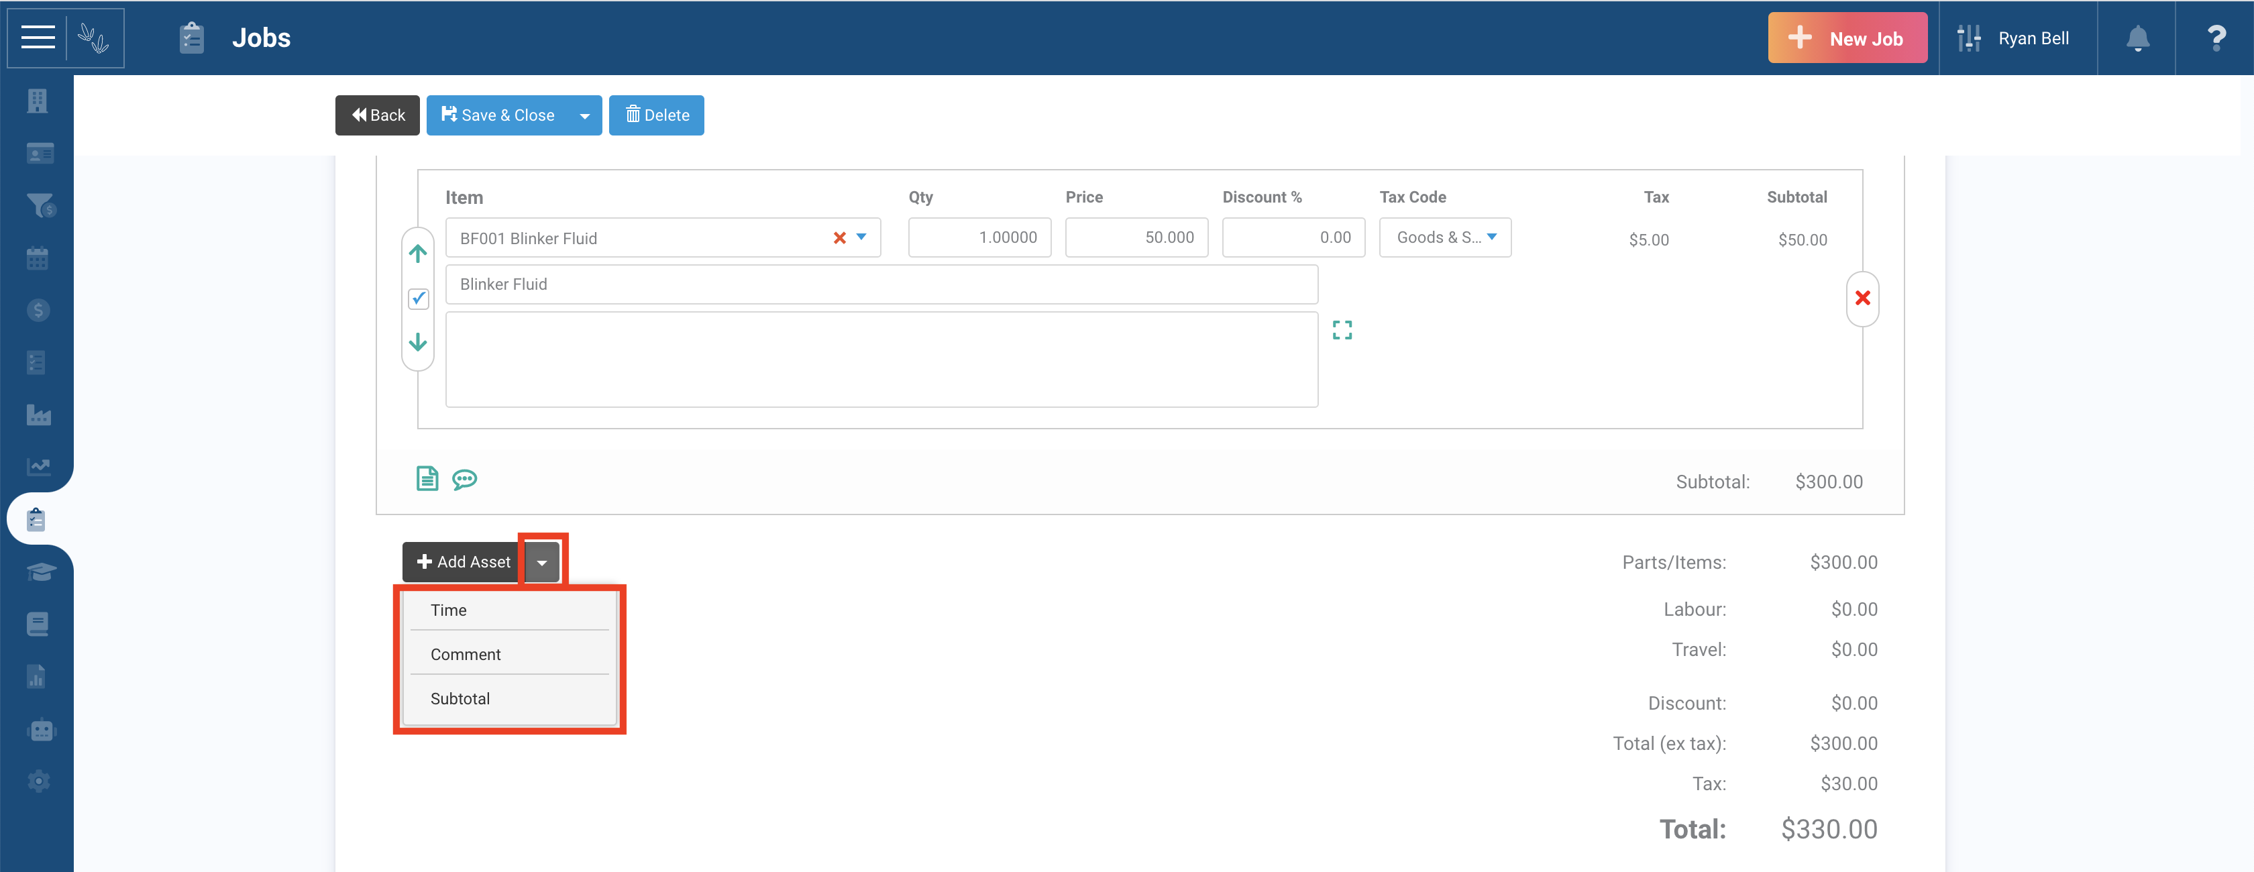Screen dimensions: 2254x872
Task: Open the BF001 Blinker Fluid item dropdown
Action: tap(861, 237)
